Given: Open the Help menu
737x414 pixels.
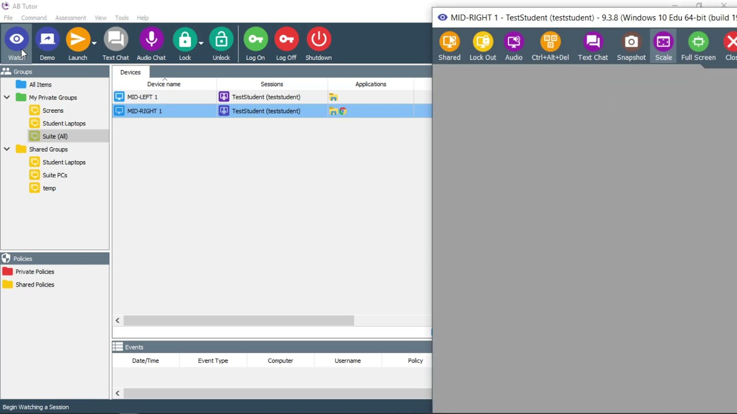Looking at the screenshot, I should tap(143, 18).
